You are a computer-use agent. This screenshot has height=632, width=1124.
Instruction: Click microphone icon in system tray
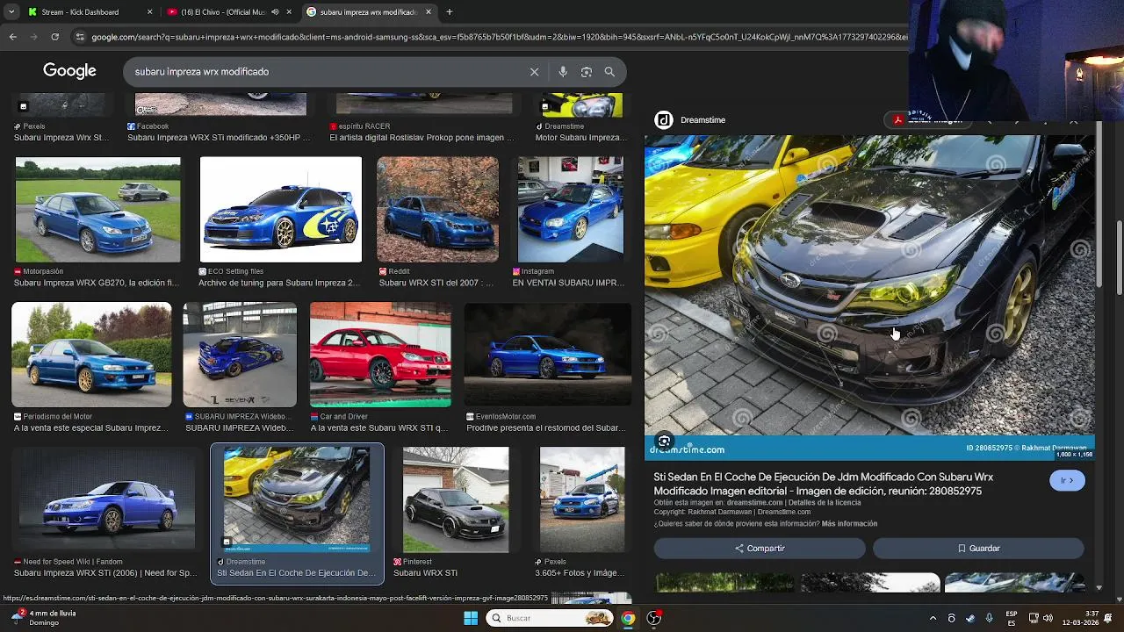point(989,618)
